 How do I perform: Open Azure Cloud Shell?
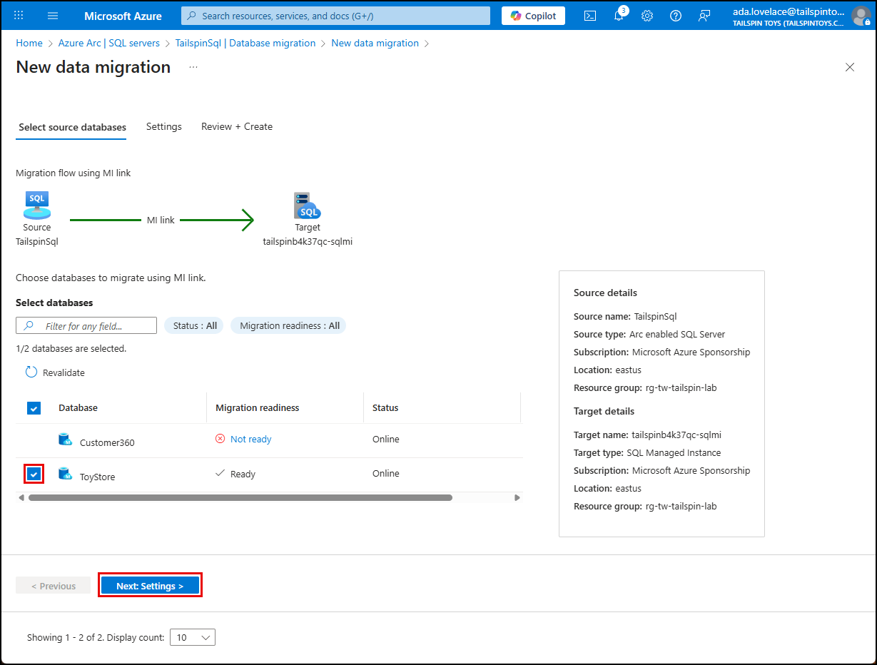coord(589,15)
